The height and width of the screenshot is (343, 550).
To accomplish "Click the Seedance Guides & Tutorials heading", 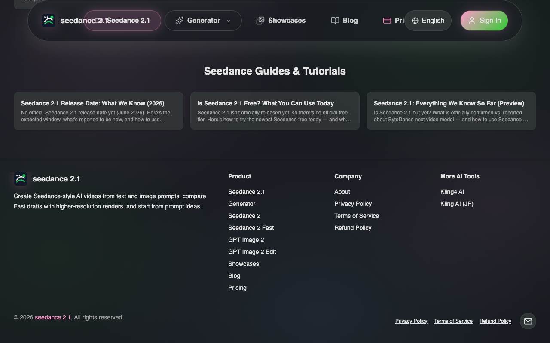I will click(275, 71).
